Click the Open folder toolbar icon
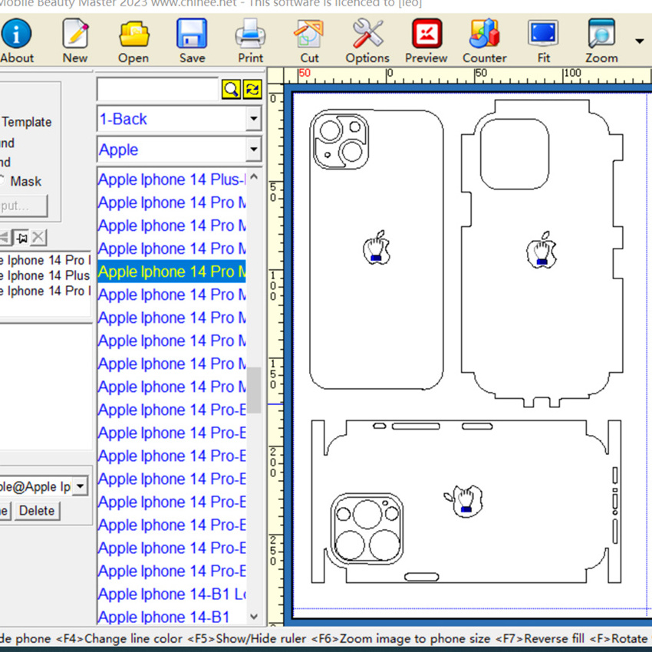 [133, 41]
